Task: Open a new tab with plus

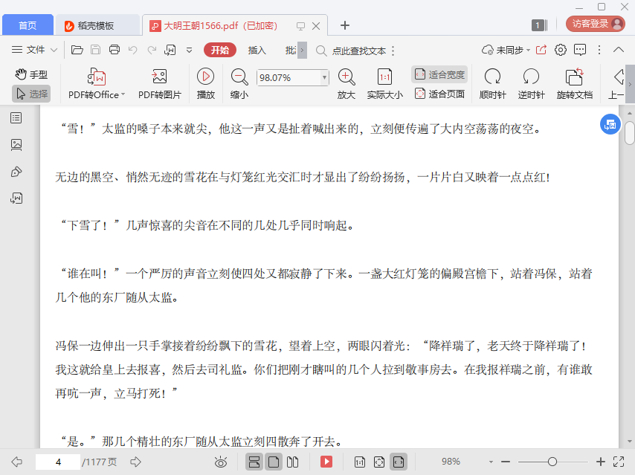Action: [344, 25]
